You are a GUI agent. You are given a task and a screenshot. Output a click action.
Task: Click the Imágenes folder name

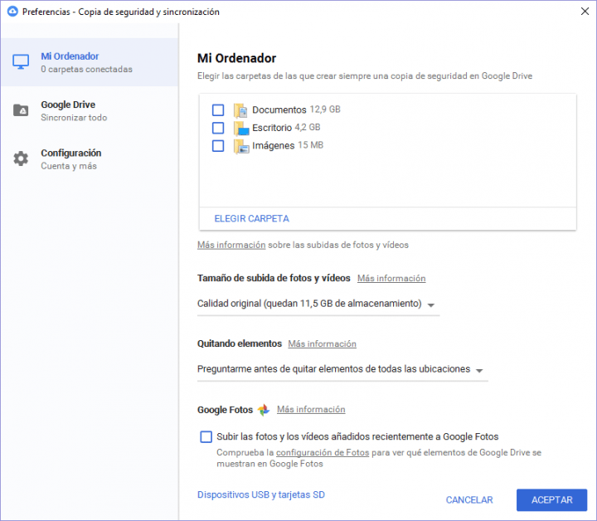[274, 145]
